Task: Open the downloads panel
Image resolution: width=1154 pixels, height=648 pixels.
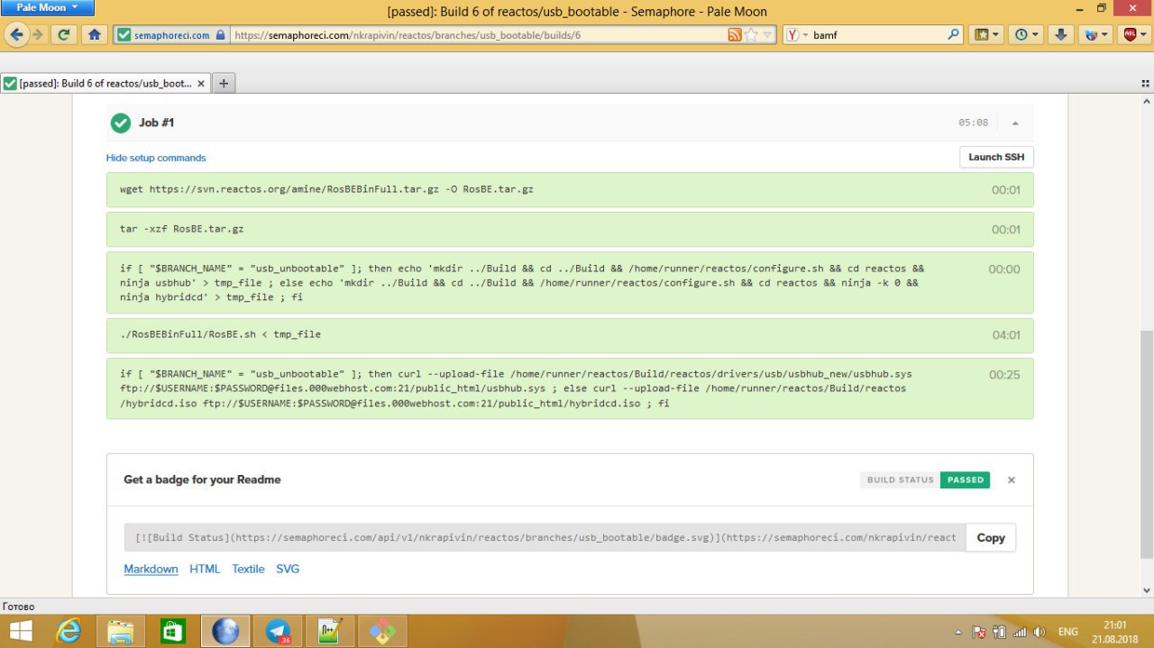Action: [x=1061, y=35]
